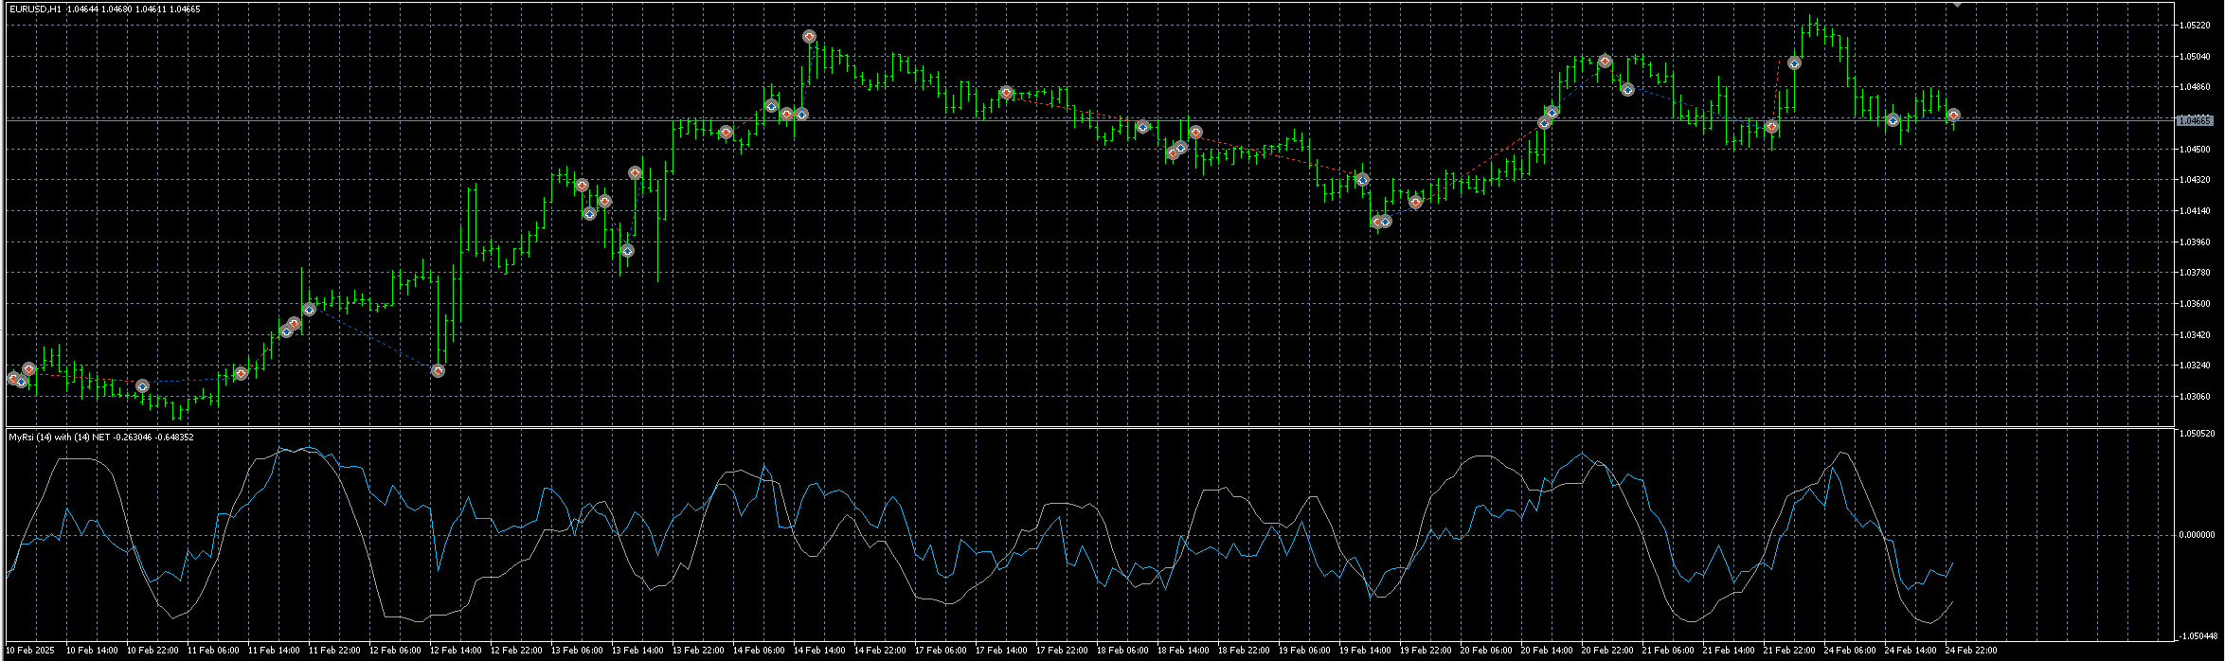Select the blue buy marker above 10 Feb 22:00
The image size is (2225, 661).
pos(142,385)
